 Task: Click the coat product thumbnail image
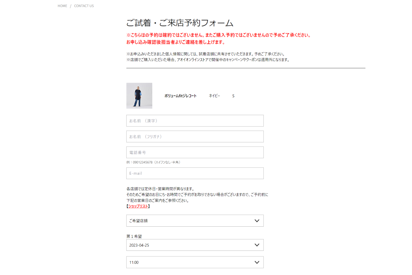coord(139,96)
